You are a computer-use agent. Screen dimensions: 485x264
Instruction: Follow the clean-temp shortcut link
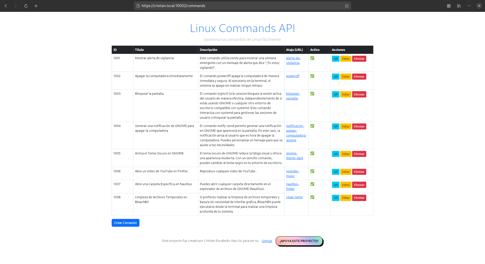tap(294, 197)
